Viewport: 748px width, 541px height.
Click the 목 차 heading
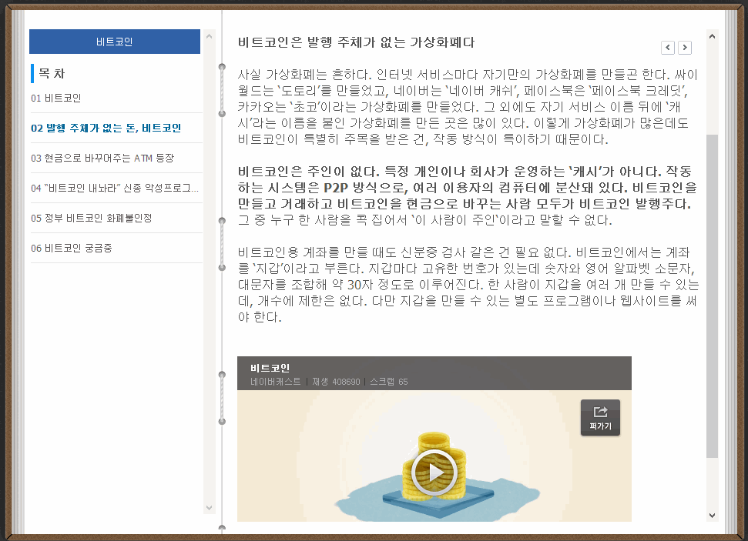(52, 73)
